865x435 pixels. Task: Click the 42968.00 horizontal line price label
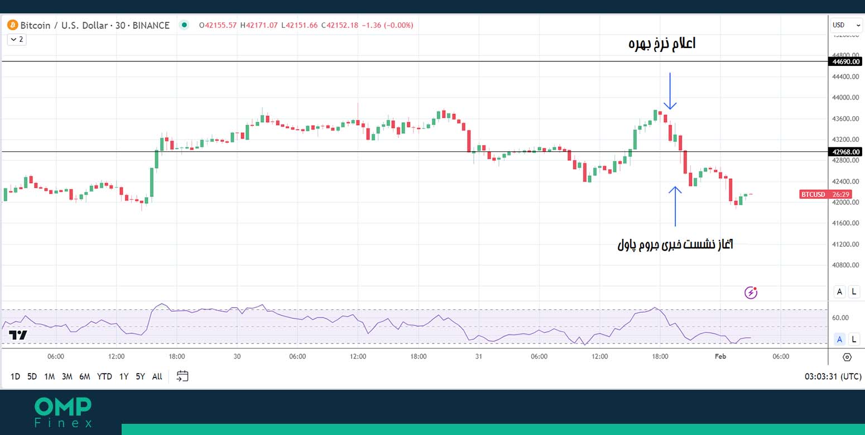coord(845,152)
